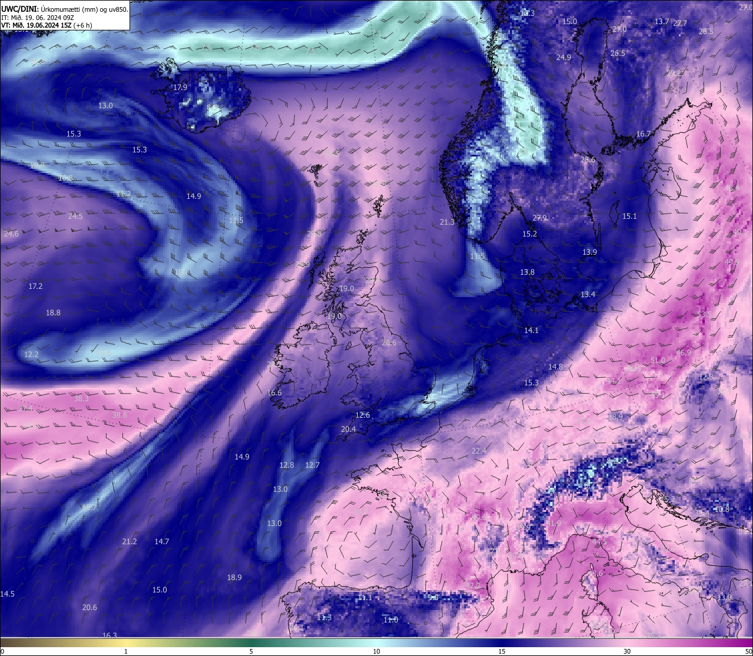The image size is (753, 656).
Task: Click the 10.8 value on the map
Action: pyautogui.click(x=722, y=509)
